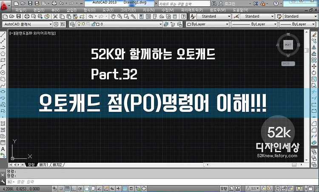Toggle Object Snap in status bar
The height and width of the screenshot is (192, 319).
click(x=86, y=189)
